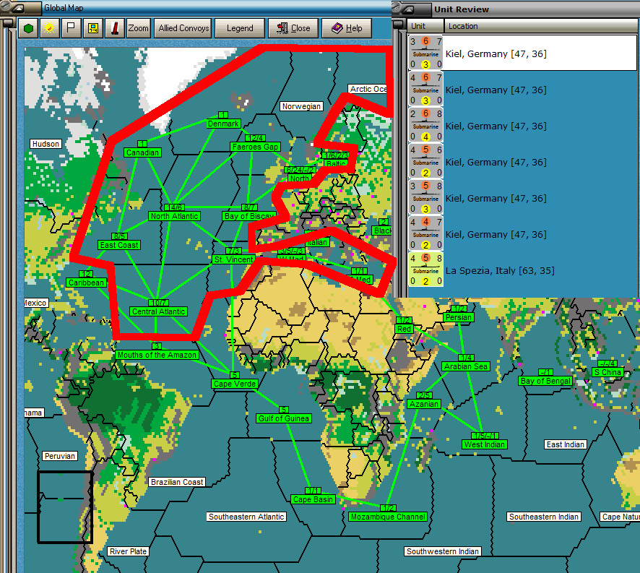Sort entries using the Location column header

(463, 25)
